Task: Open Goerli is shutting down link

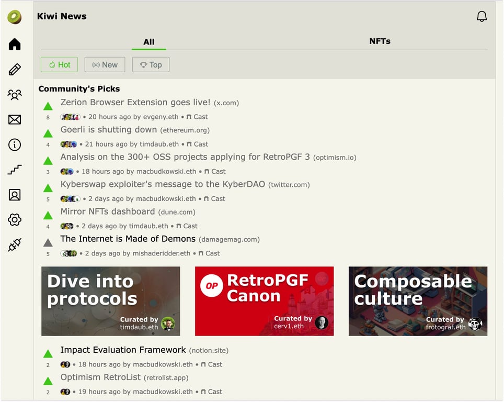Action: pyautogui.click(x=109, y=129)
